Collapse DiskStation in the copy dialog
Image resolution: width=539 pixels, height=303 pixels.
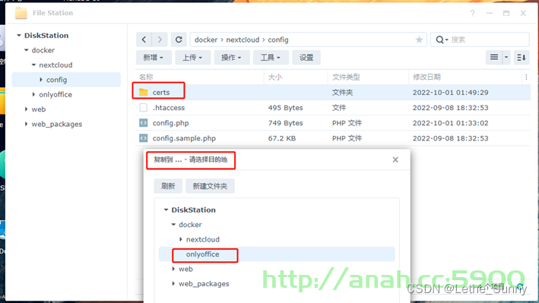pos(166,210)
